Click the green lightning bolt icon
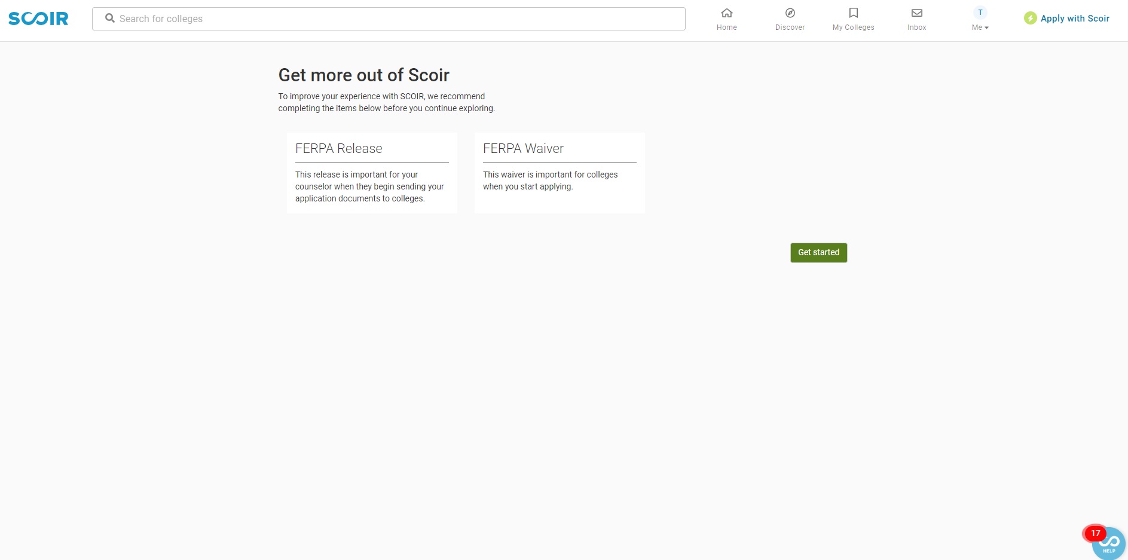 1031,19
